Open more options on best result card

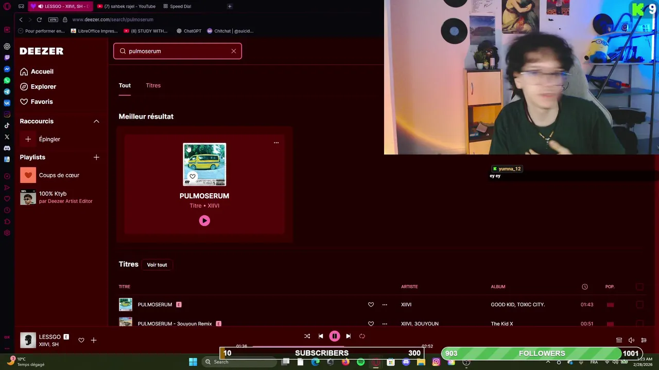point(276,143)
